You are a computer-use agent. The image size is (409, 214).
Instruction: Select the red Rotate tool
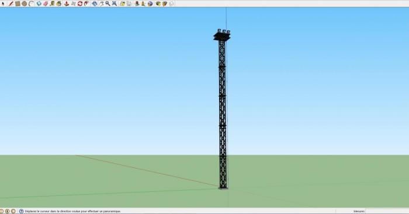tap(80, 3)
